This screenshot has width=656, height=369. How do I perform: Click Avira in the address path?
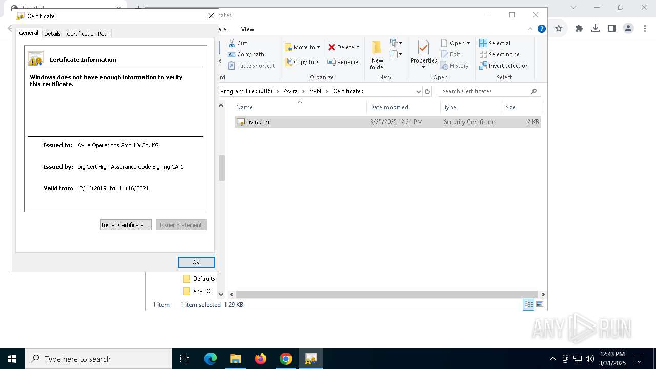291,91
